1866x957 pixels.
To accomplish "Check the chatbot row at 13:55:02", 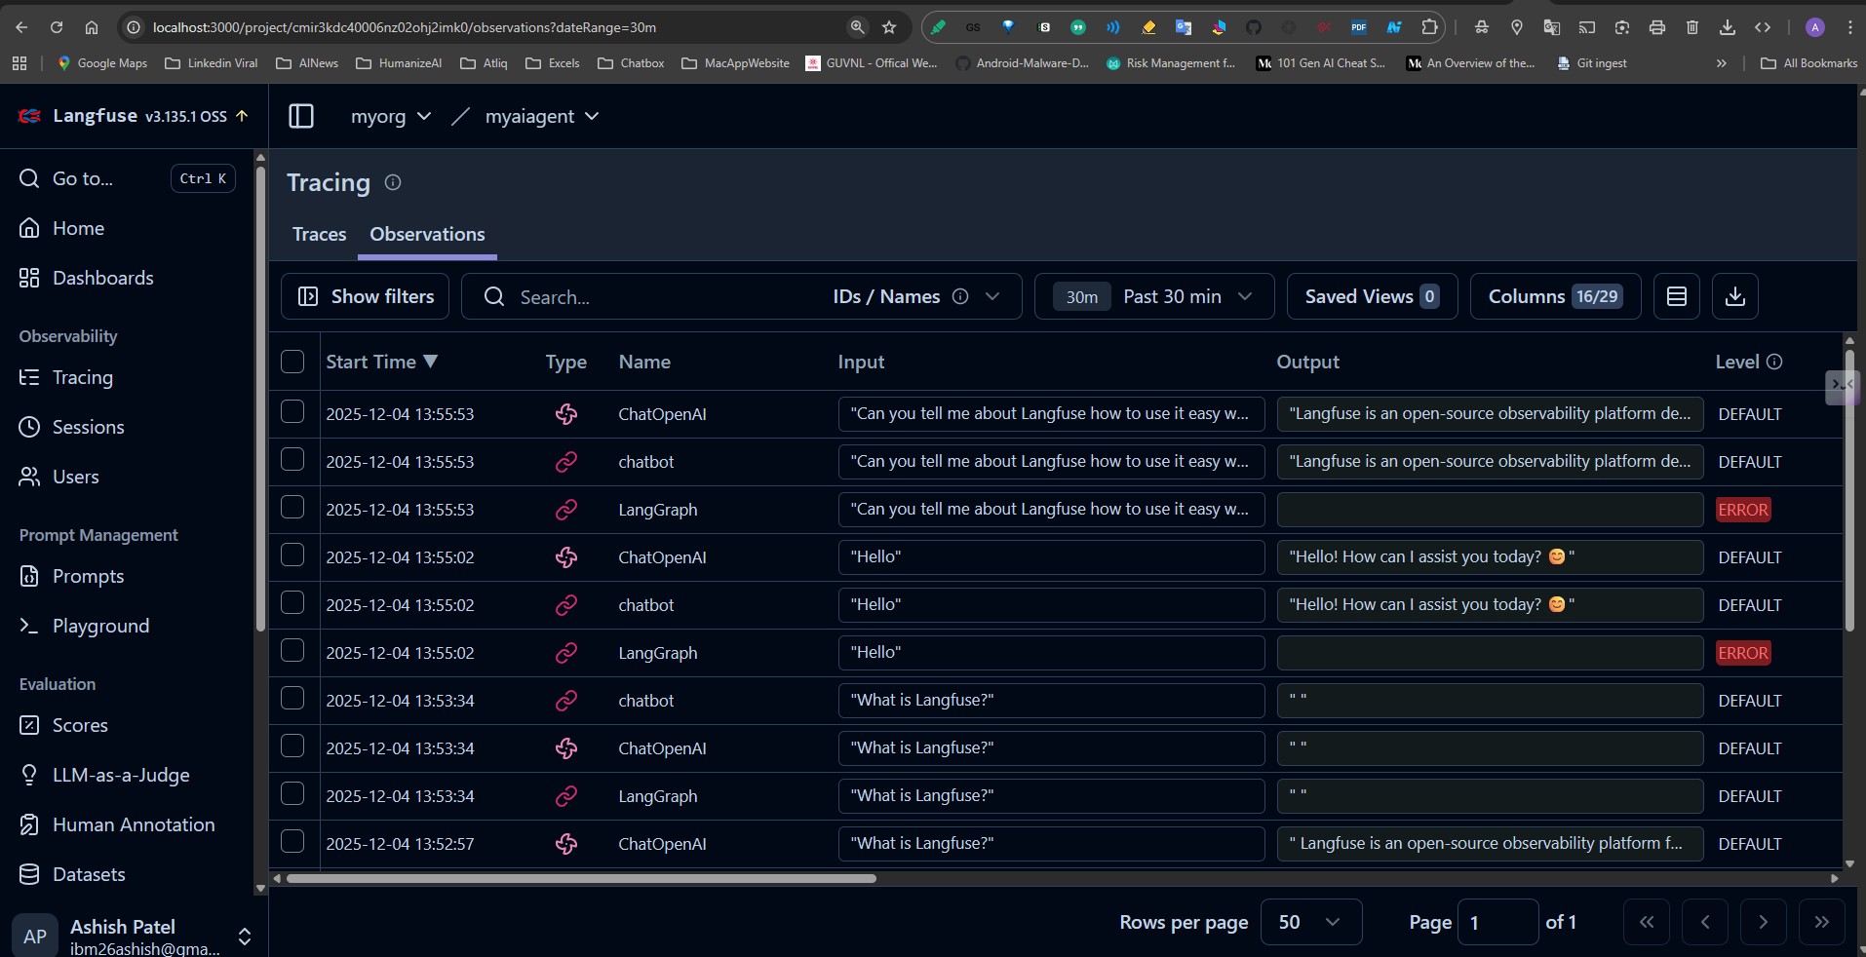I will [x=292, y=602].
